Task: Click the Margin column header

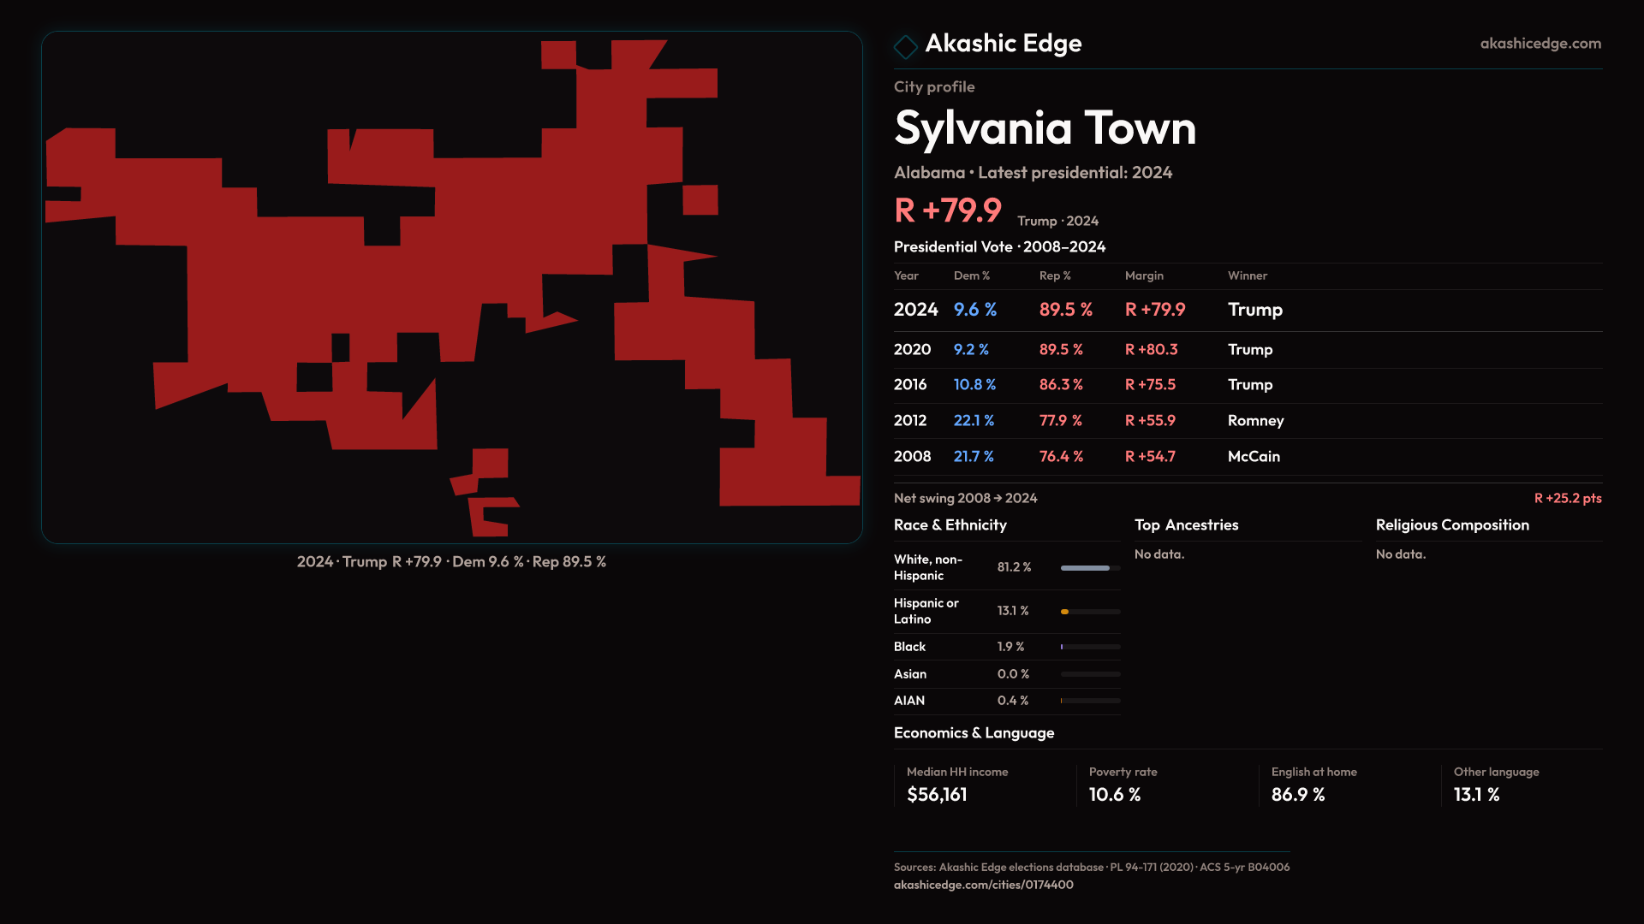Action: [1144, 275]
